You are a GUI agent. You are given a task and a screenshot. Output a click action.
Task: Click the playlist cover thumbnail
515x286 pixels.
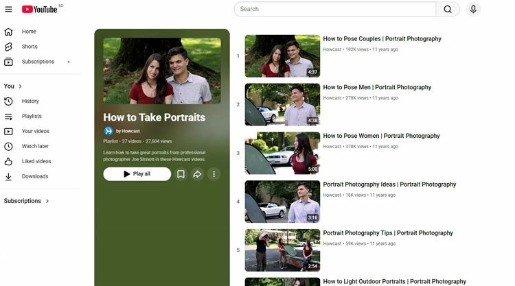point(162,71)
